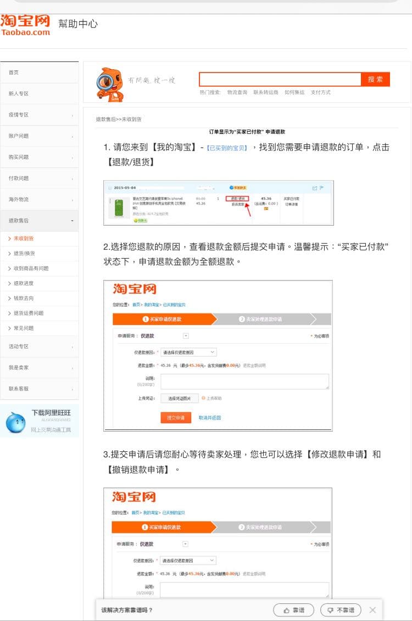
Task: Click the orange 搜索 search button
Action: (x=375, y=79)
